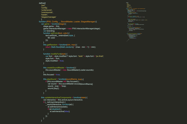Click the new SoundMaster(Loader.sounds) expression
This screenshot has height=124, width=187.
(78, 70)
